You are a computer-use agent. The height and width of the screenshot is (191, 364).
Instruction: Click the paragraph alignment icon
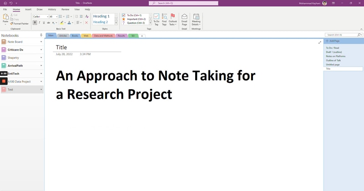[78, 23]
